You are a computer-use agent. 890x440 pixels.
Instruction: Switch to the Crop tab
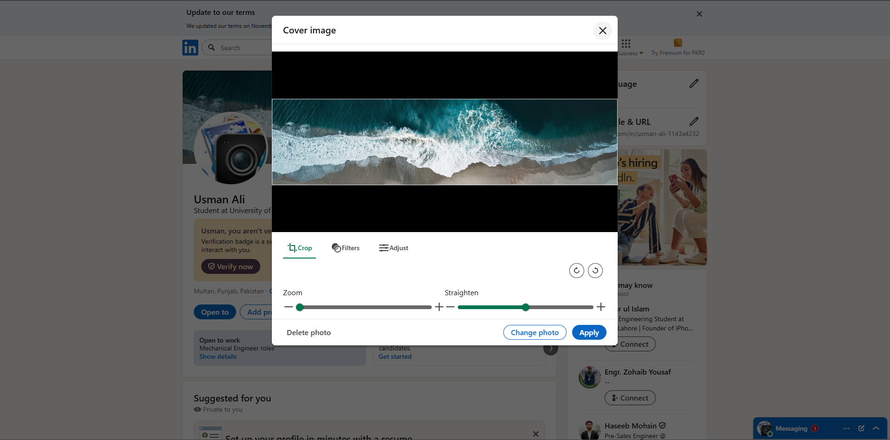coord(300,248)
